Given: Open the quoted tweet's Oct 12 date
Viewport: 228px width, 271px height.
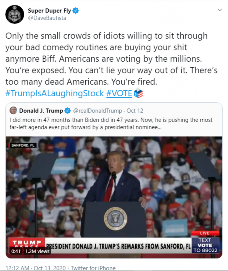Looking at the screenshot, I should [136, 111].
